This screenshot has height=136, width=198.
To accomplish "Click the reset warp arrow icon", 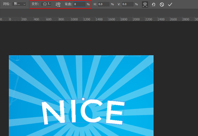I will pyautogui.click(x=154, y=5).
